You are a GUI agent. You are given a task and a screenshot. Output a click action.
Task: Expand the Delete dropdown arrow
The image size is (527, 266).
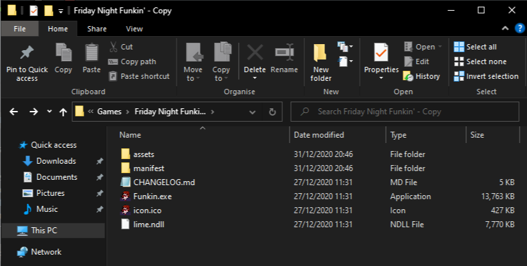pyautogui.click(x=255, y=78)
